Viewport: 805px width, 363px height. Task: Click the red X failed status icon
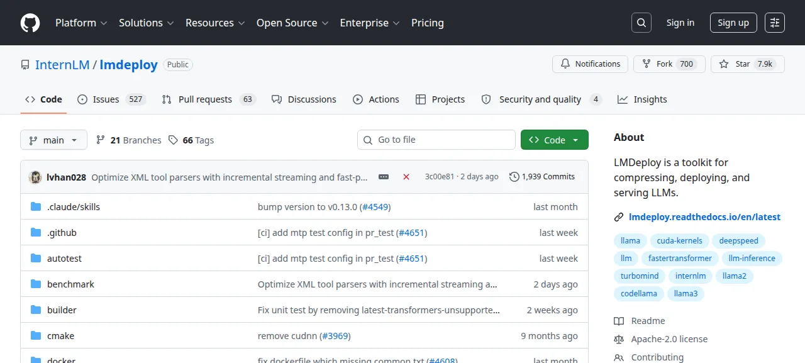click(406, 177)
